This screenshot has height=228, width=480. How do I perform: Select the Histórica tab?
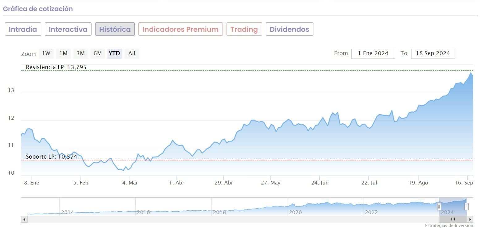[x=115, y=29]
